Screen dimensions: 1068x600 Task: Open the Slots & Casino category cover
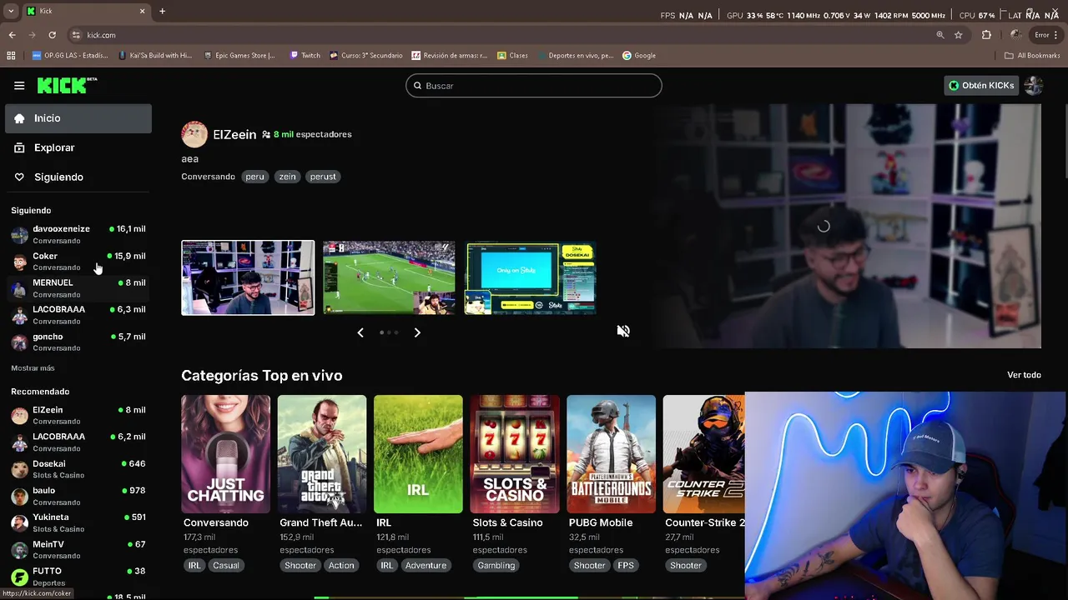click(x=515, y=454)
